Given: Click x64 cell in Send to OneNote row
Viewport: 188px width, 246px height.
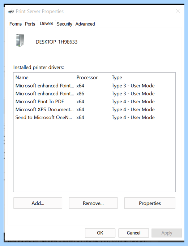Looking at the screenshot, I should [x=80, y=117].
